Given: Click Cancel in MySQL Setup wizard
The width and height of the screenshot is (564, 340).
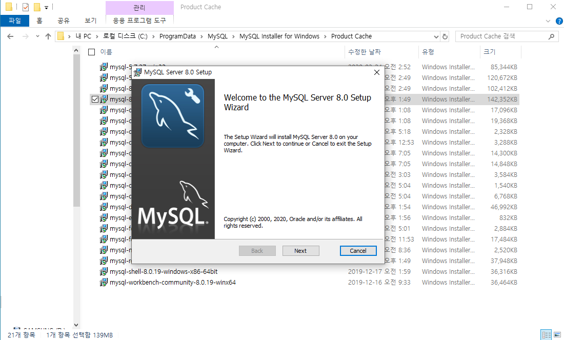Looking at the screenshot, I should (358, 251).
